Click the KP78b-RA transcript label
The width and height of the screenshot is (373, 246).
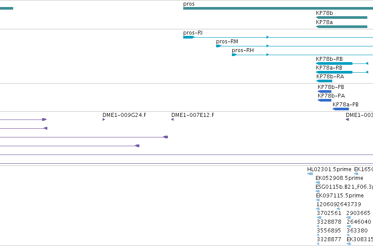click(330, 77)
